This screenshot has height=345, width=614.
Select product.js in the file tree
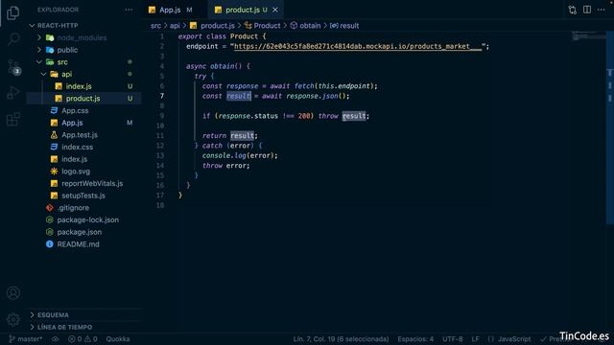coord(84,98)
